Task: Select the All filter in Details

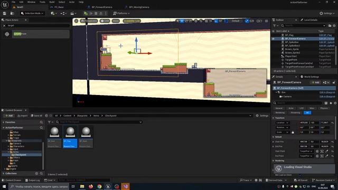Action: [307, 112]
